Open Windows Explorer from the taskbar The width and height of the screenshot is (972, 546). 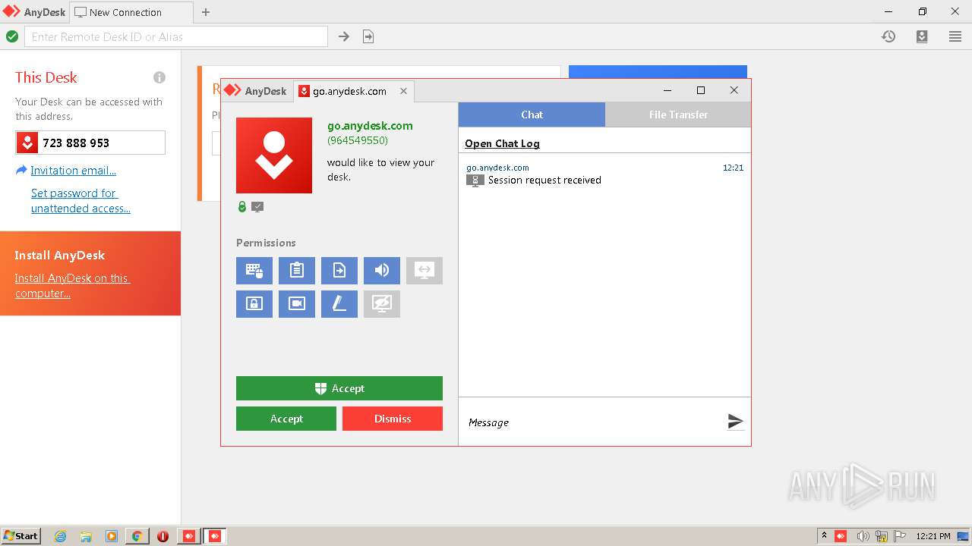86,536
